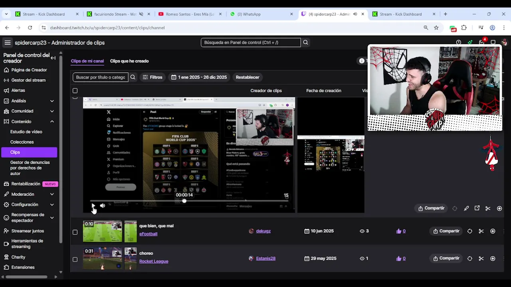Click scissors icon in expanded clip row

coord(488,208)
